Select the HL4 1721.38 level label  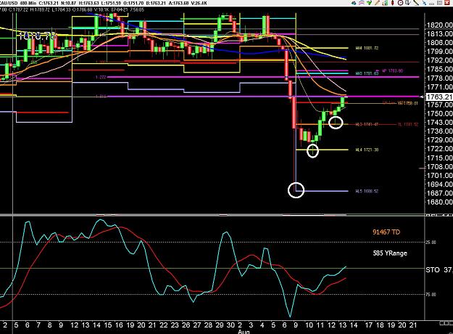pyautogui.click(x=367, y=150)
